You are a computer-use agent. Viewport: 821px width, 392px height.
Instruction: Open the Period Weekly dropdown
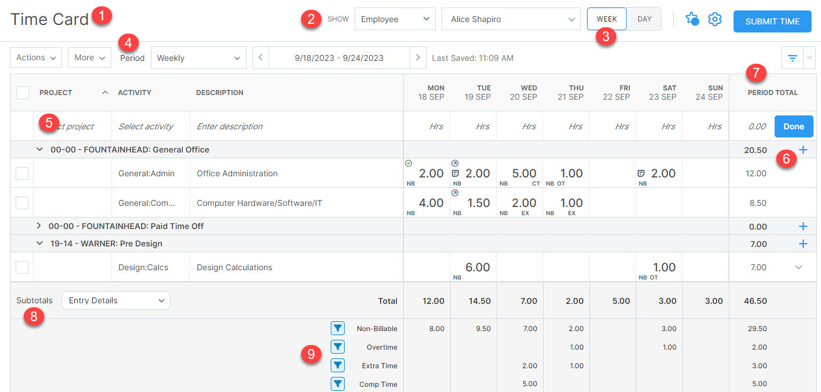pos(198,58)
